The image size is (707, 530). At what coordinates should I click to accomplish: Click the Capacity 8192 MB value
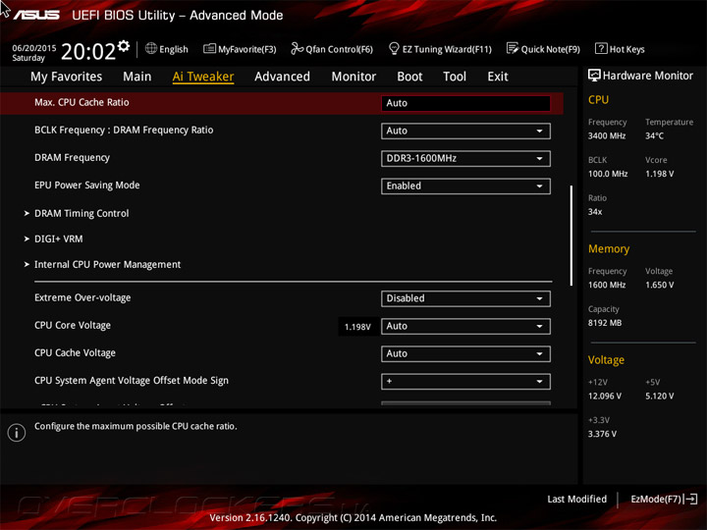(605, 323)
